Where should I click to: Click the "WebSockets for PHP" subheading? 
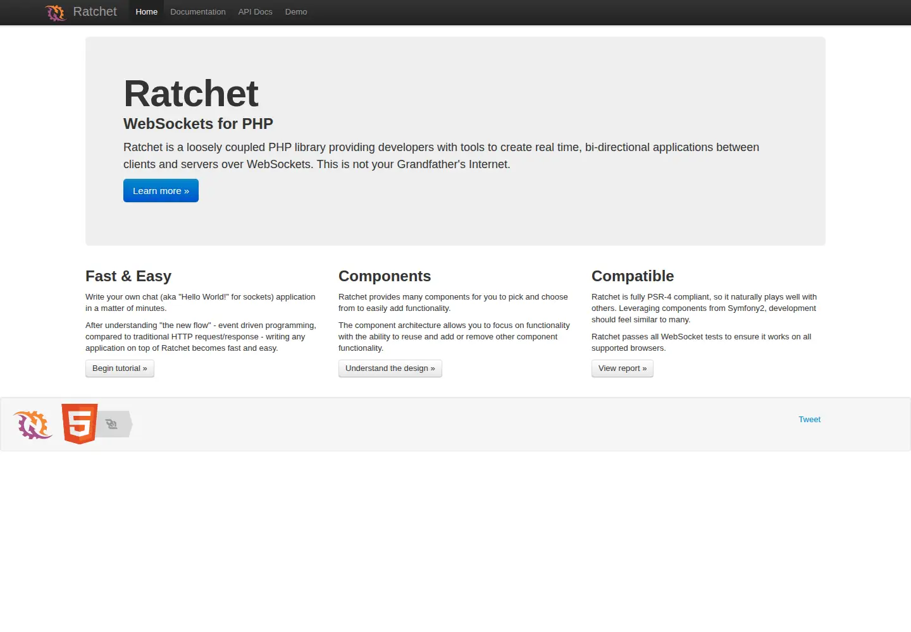pyautogui.click(x=198, y=124)
